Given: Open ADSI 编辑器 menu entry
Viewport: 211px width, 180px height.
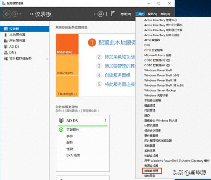Looking at the screenshot, I should tap(152, 40).
